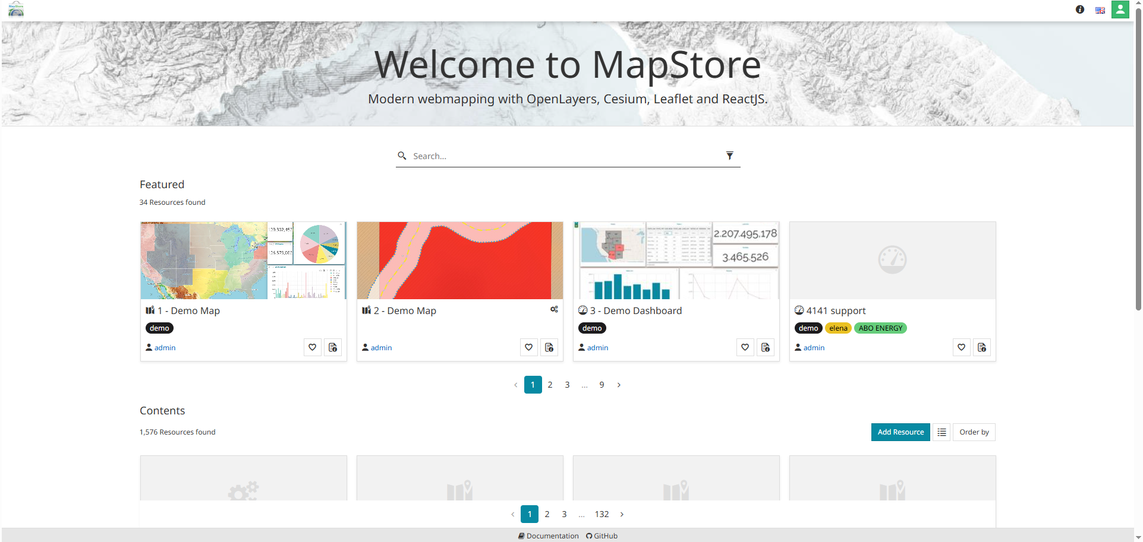The image size is (1143, 542).
Task: Click the info icon in top bar
Action: click(x=1079, y=9)
